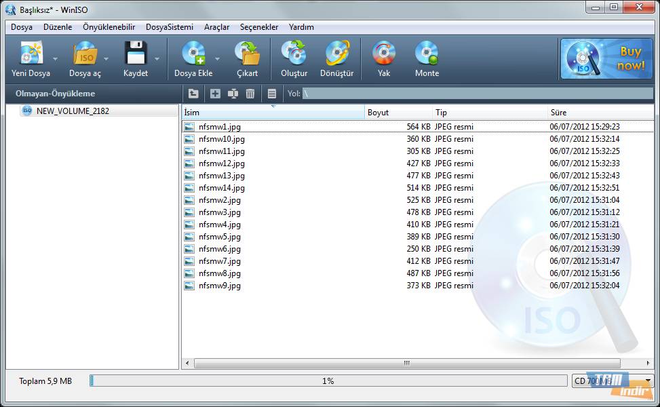Click the up-folder navigation icon
660x407 pixels.
click(x=193, y=94)
